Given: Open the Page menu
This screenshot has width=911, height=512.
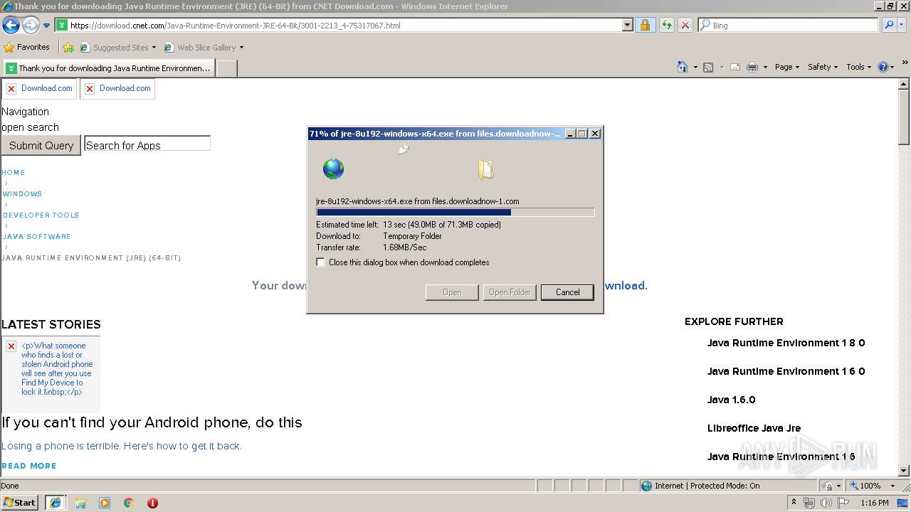Looking at the screenshot, I should pos(786,67).
